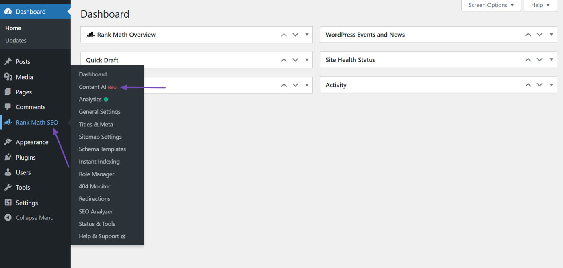The height and width of the screenshot is (268, 563).
Task: Open Comments via its speech bubble icon
Action: (x=9, y=107)
